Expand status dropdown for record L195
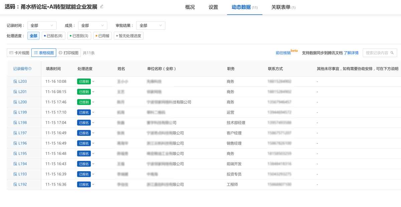This screenshot has height=207, width=401. pyautogui.click(x=93, y=154)
